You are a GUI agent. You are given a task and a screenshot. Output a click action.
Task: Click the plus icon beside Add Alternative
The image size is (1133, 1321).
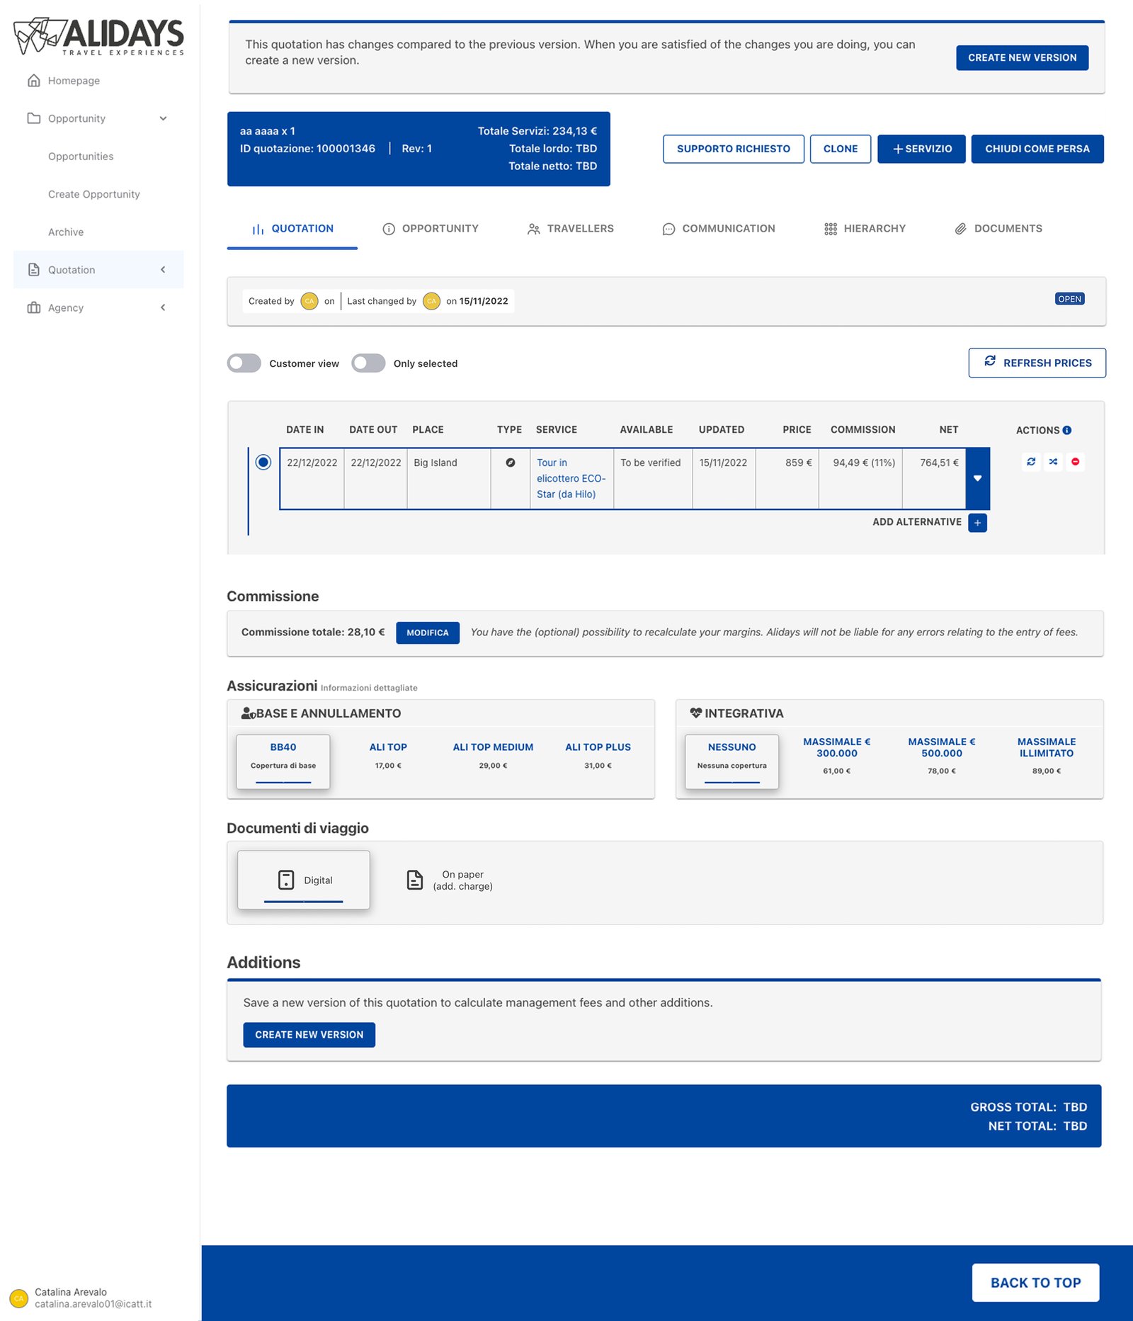coord(977,523)
